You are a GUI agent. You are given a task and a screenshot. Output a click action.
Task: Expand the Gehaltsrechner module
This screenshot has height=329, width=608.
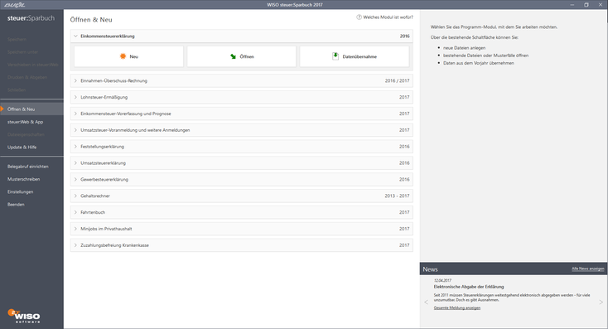coord(242,196)
